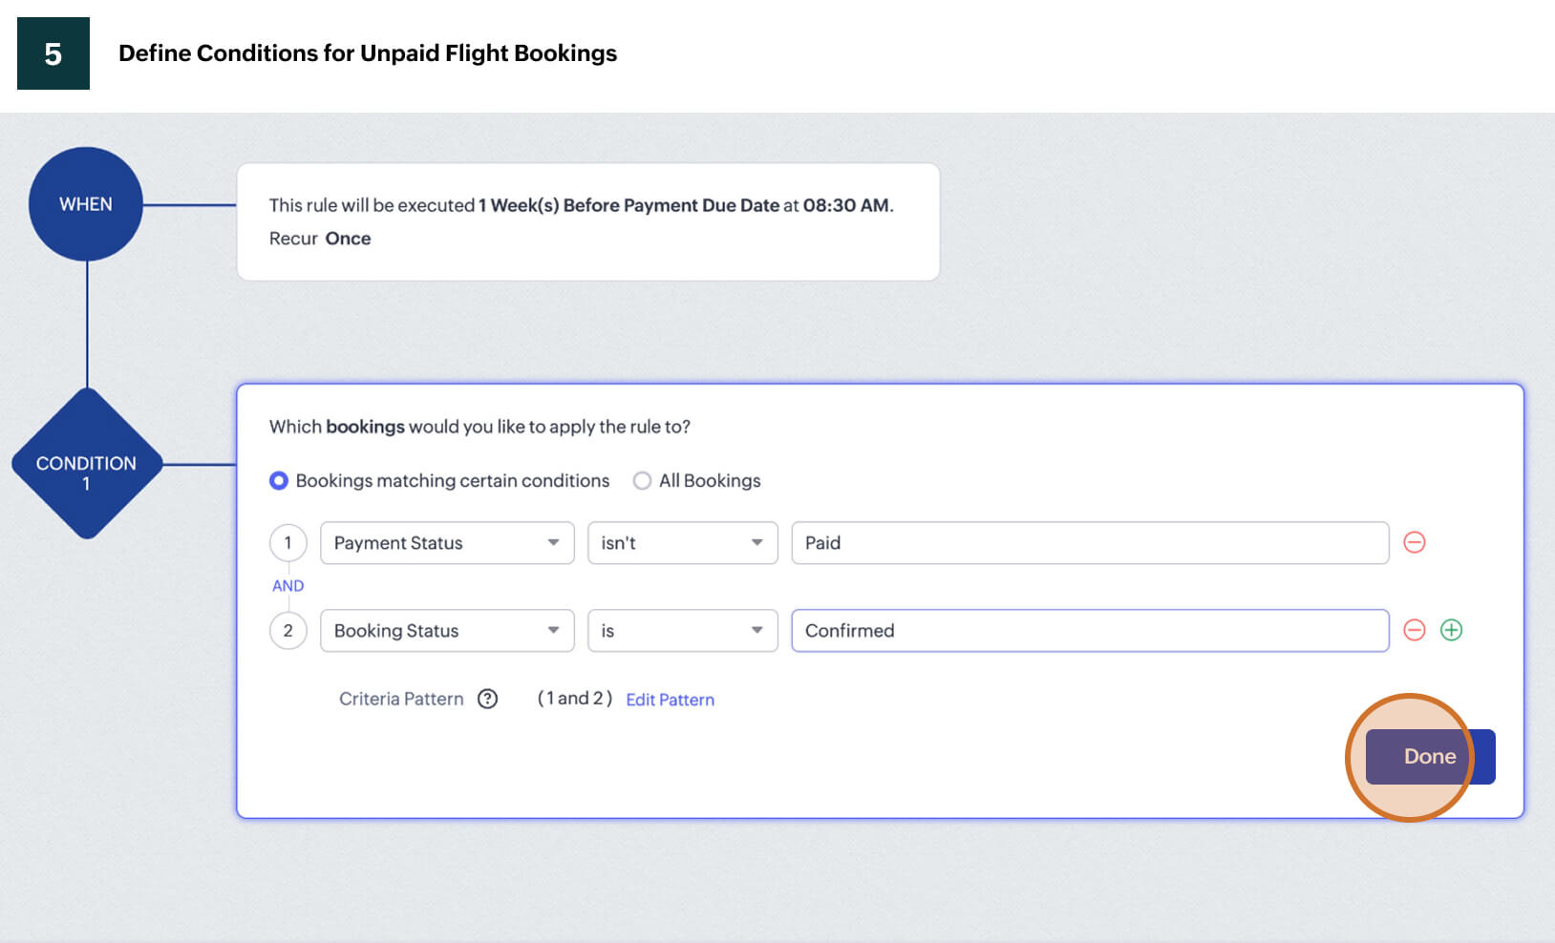Select the All Bookings option
Image resolution: width=1555 pixels, height=943 pixels.
[641, 480]
